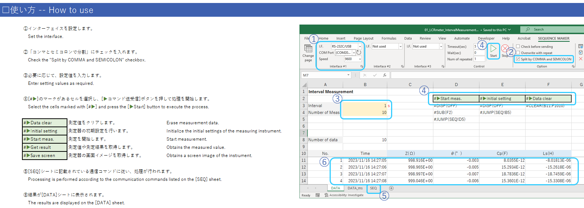Open the COM Port dropdown

pos(353,53)
